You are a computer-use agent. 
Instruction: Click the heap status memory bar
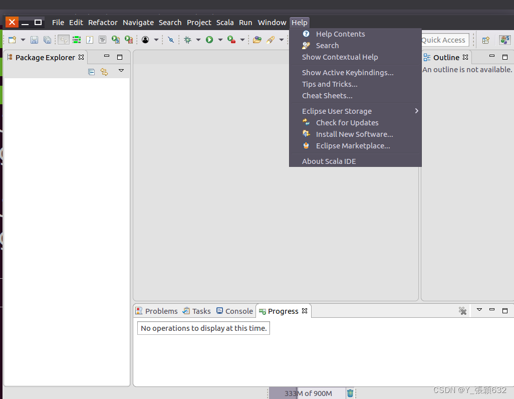307,393
